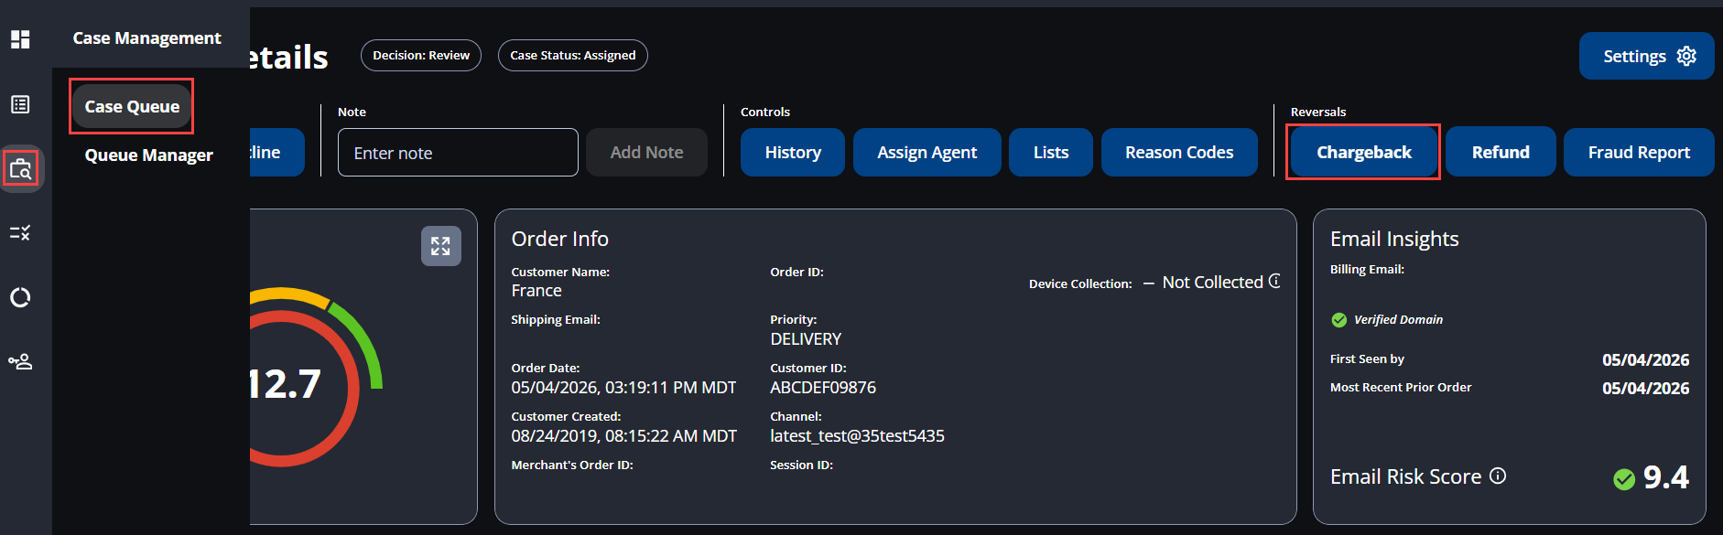Open the dashboard grid icon in sidebar
1723x535 pixels.
20,39
